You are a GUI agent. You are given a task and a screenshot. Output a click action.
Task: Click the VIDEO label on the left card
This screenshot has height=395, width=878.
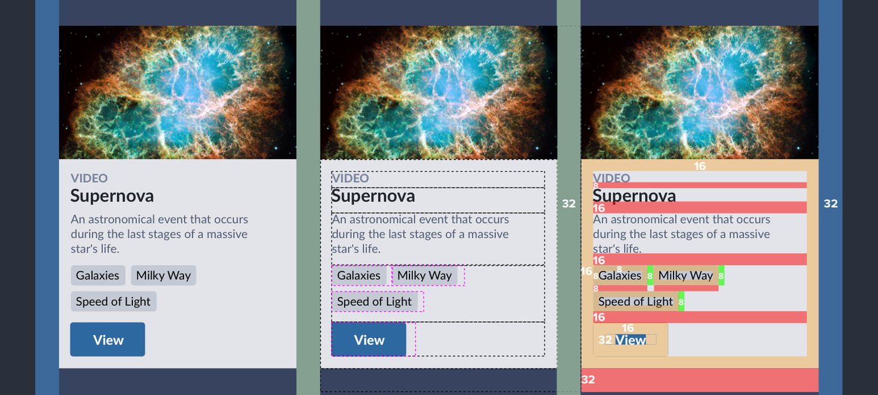89,178
